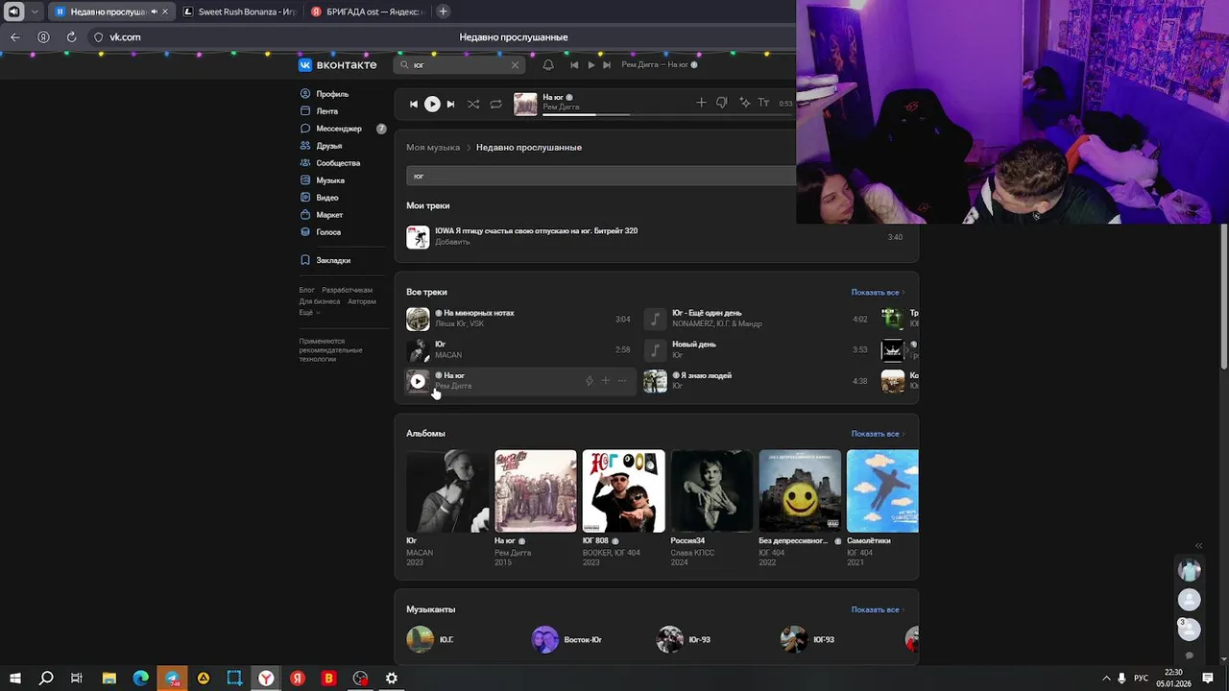Open musician Ю.Г.

coord(430,639)
